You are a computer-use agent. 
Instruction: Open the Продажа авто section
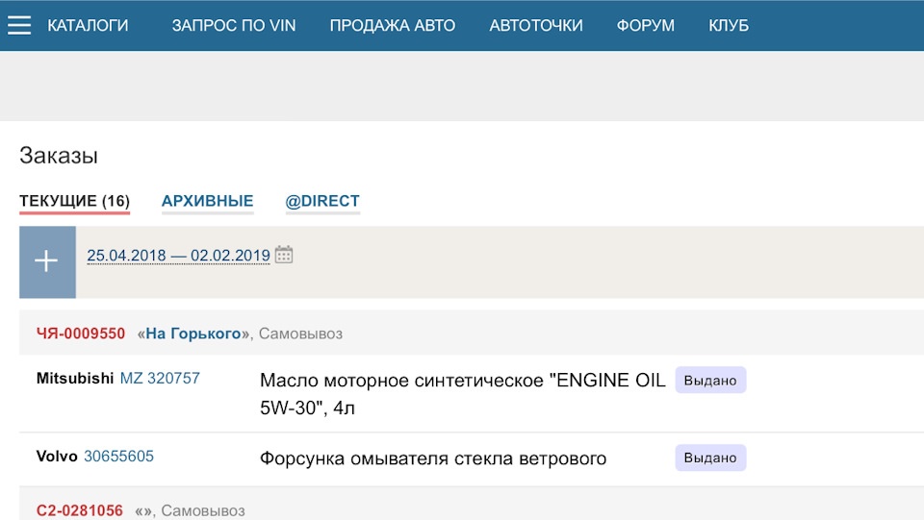coord(393,26)
